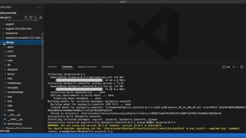Split the terminal panel
The height and width of the screenshot is (138, 246).
tap(242, 67)
